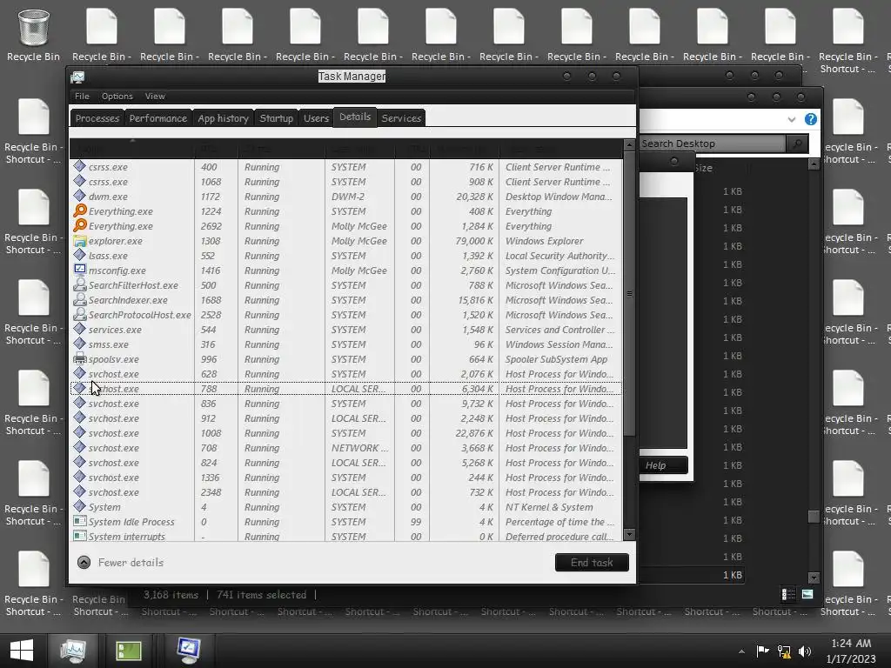Switch to the App history tab
891x668 pixels.
[224, 118]
